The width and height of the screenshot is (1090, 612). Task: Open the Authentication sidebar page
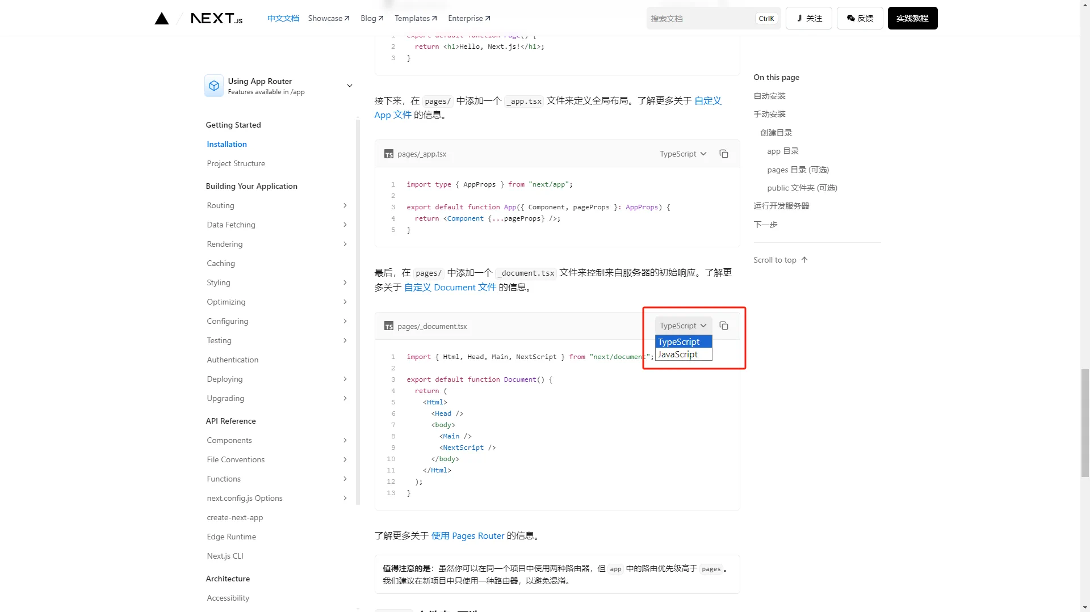point(232,360)
